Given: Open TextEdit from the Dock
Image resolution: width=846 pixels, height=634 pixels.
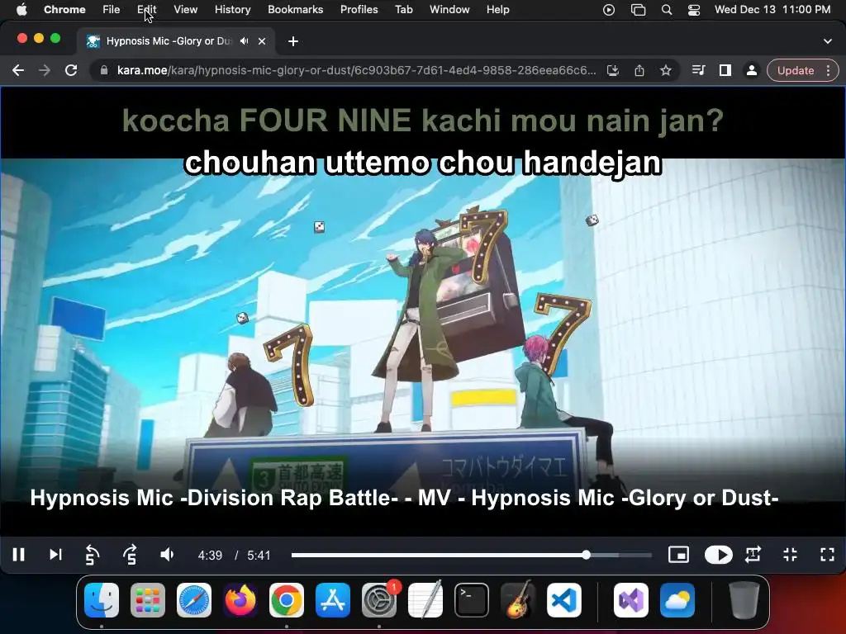Looking at the screenshot, I should (425, 600).
